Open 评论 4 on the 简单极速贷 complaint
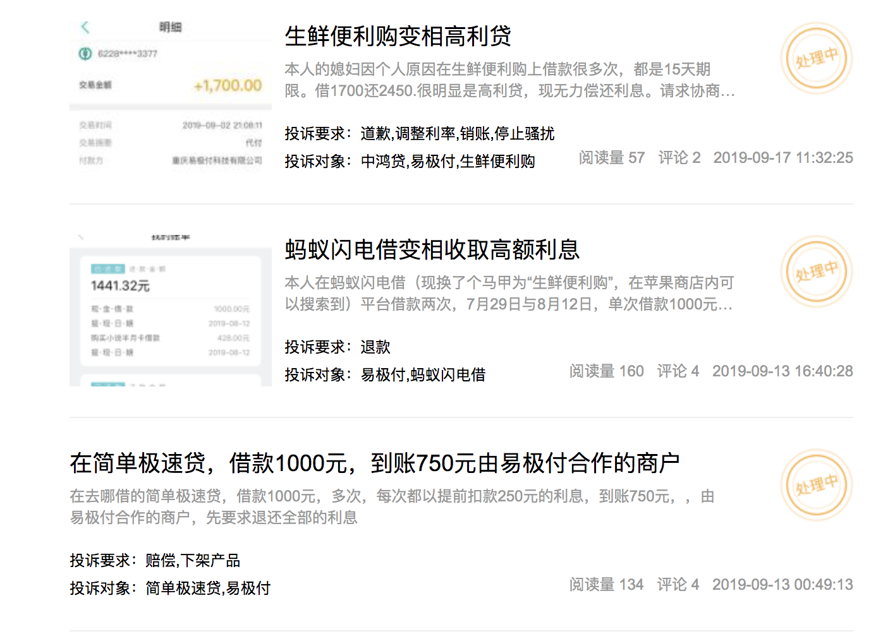The height and width of the screenshot is (634, 895). [678, 584]
